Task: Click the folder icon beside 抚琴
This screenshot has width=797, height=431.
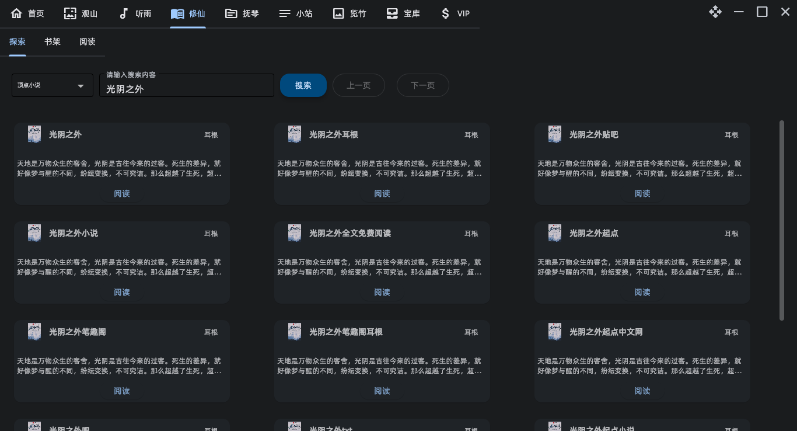Action: 231,13
